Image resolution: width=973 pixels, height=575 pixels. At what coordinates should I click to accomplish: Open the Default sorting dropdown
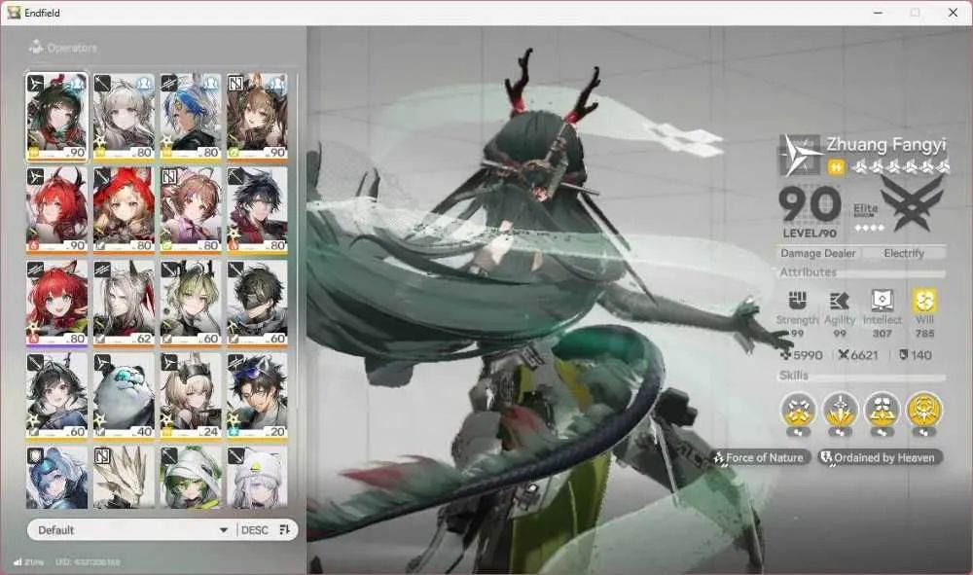coord(132,530)
